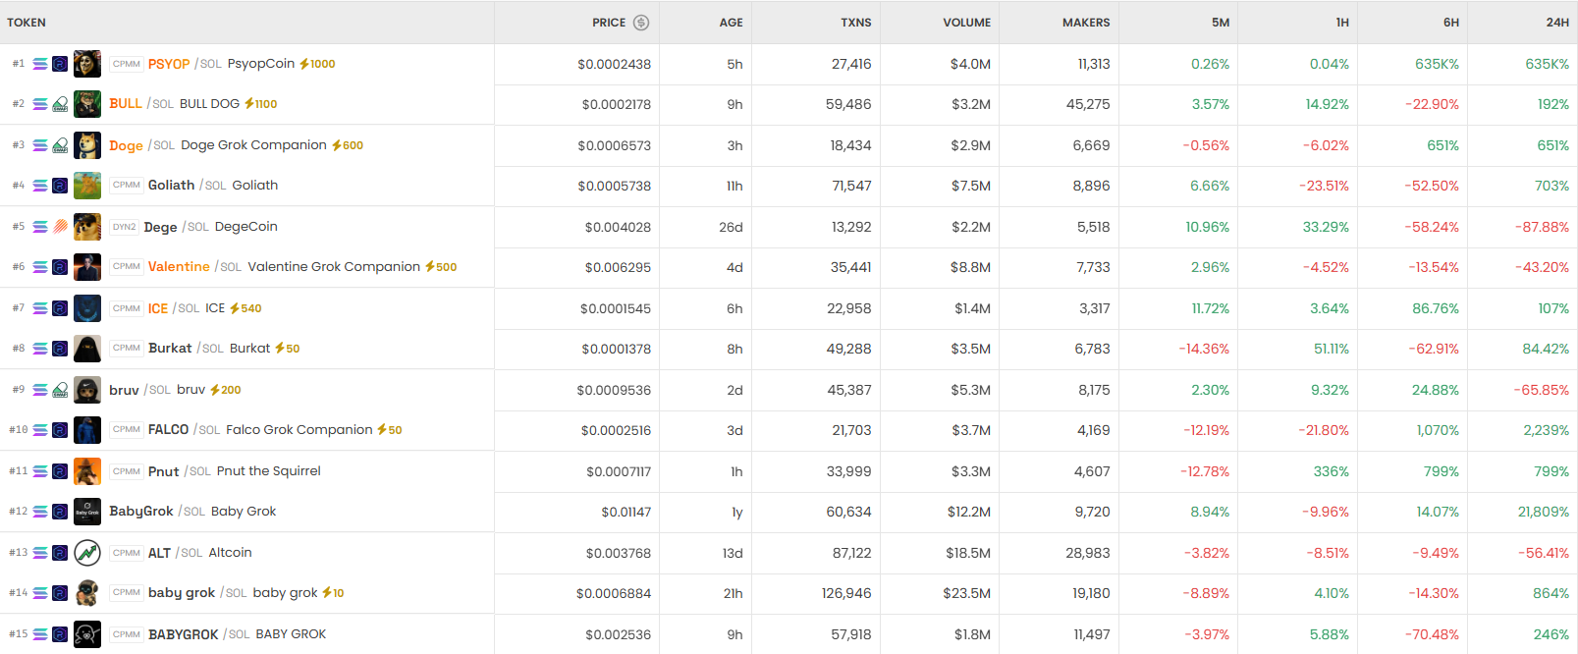Viewport: 1578px width, 654px height.
Task: Click the Meteora DEX icon in Dege row
Action: click(x=60, y=227)
